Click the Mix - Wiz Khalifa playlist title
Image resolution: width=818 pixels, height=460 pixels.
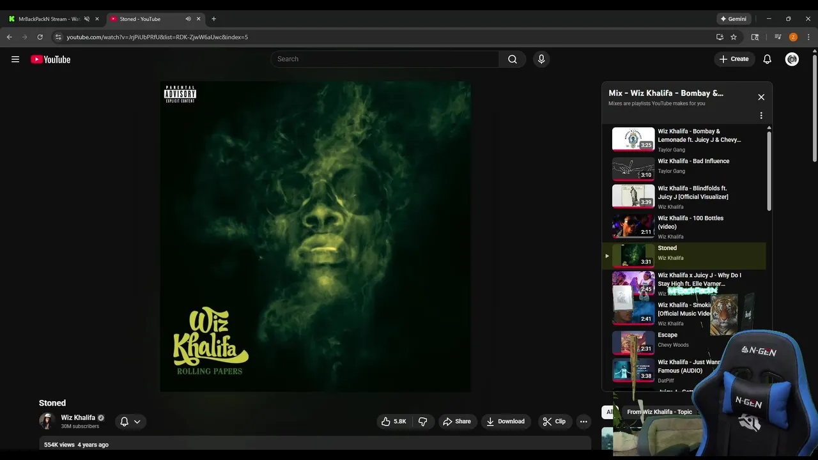(666, 93)
